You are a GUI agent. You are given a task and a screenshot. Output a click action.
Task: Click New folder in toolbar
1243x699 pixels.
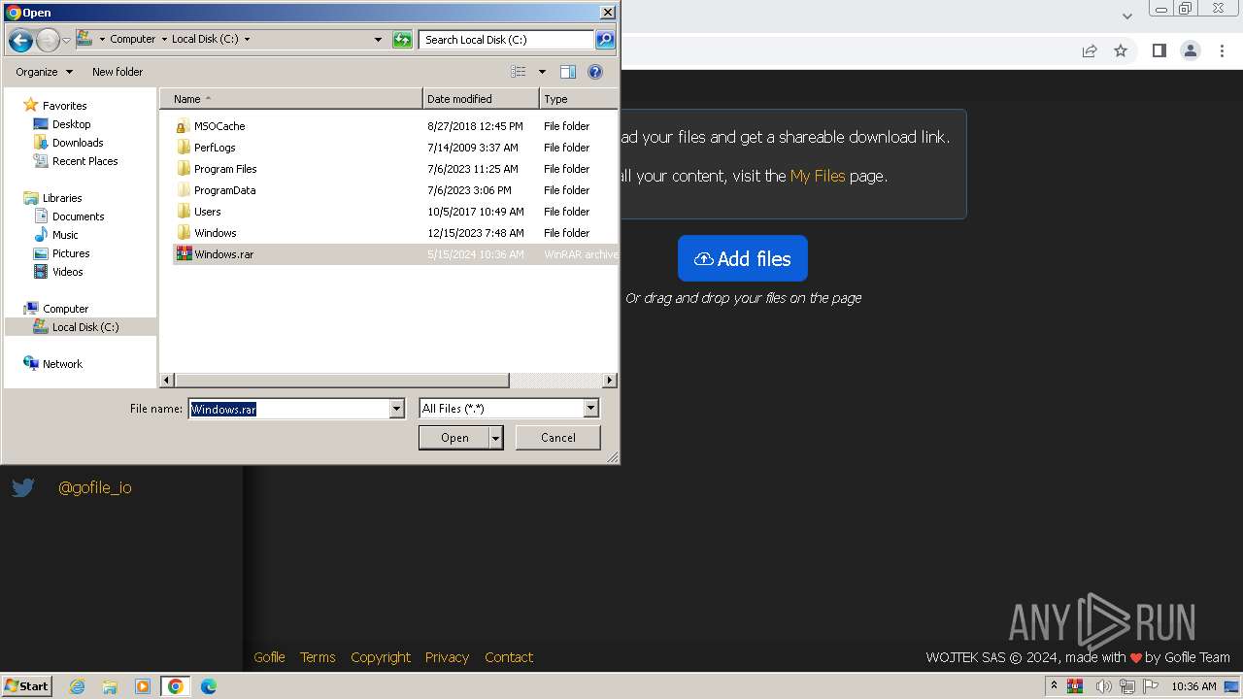(x=118, y=72)
